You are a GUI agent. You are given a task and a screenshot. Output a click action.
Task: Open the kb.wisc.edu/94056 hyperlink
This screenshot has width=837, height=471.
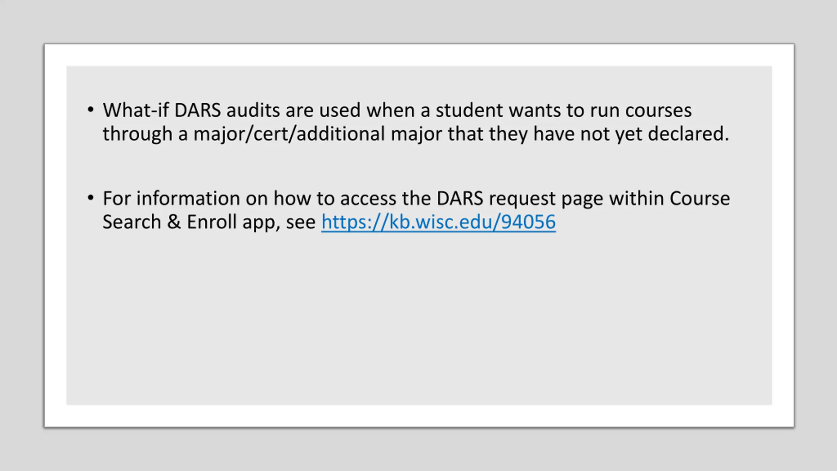click(438, 222)
